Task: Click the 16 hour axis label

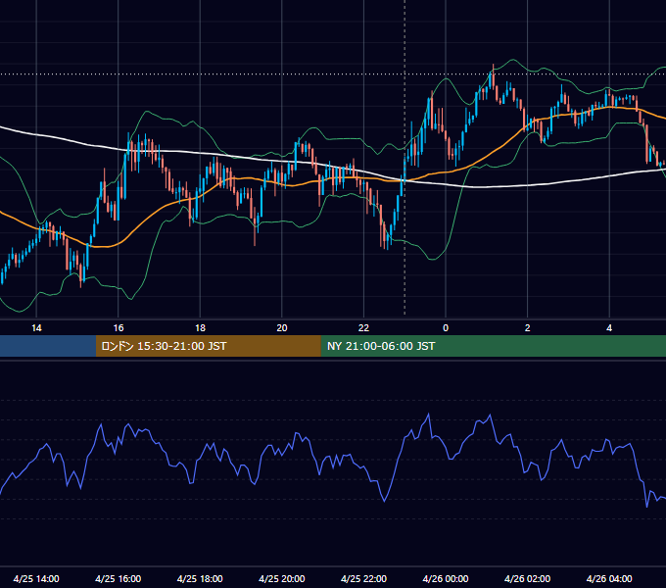Action: 119,328
